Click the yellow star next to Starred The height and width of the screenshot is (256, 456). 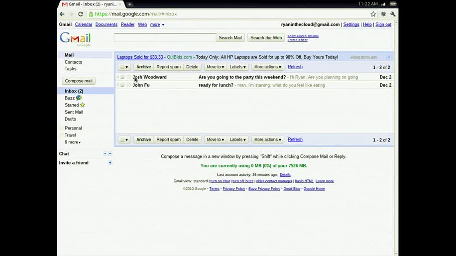coord(83,105)
